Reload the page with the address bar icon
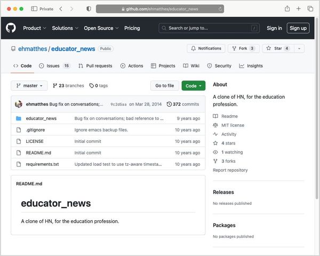Viewport: 320px width, 256px height. tap(220, 9)
